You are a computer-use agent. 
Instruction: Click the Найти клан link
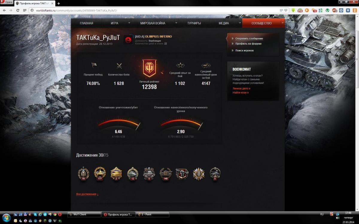tap(241, 93)
